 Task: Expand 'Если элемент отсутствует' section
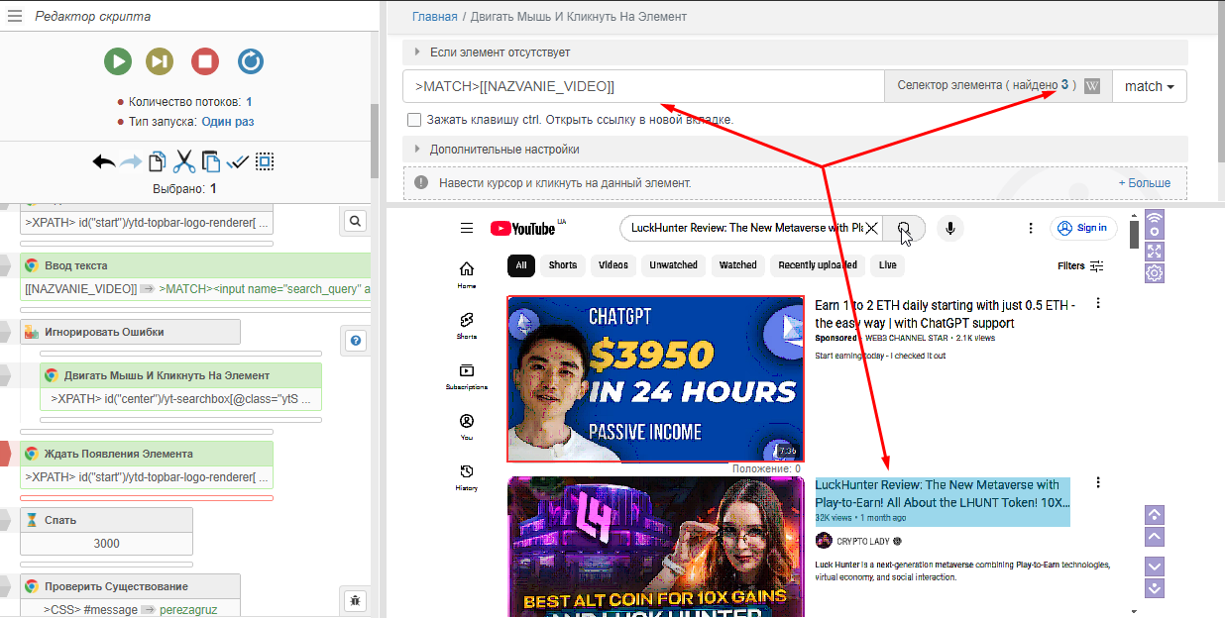click(500, 52)
